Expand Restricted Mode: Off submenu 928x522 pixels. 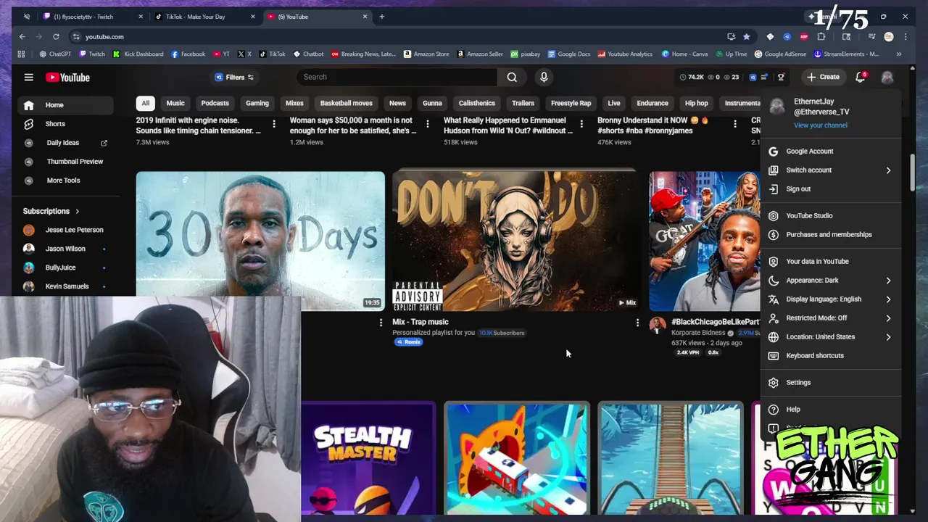831,318
